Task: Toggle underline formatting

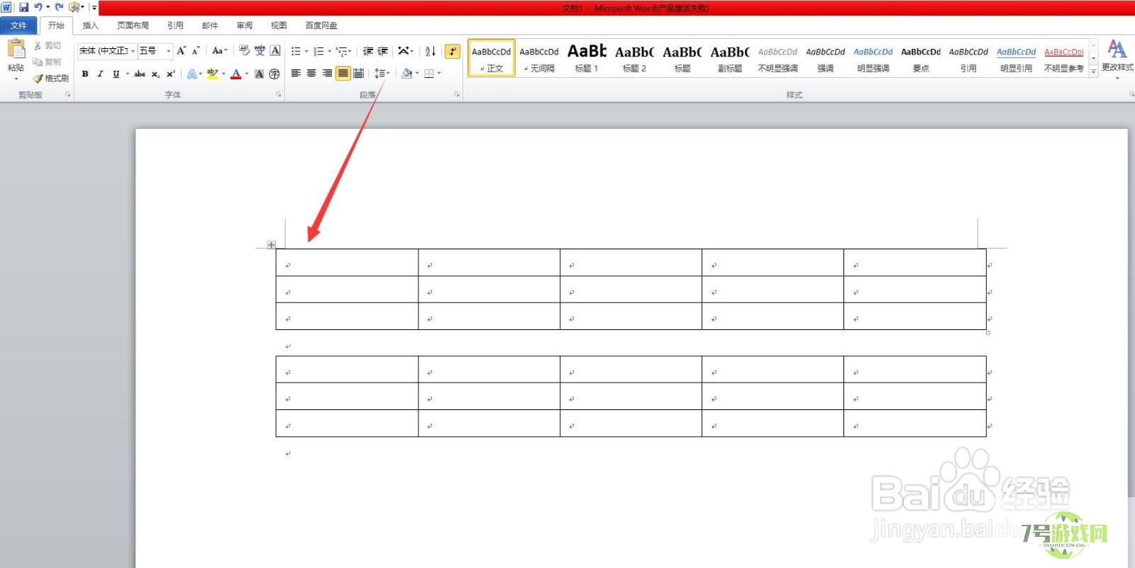Action: [x=116, y=74]
